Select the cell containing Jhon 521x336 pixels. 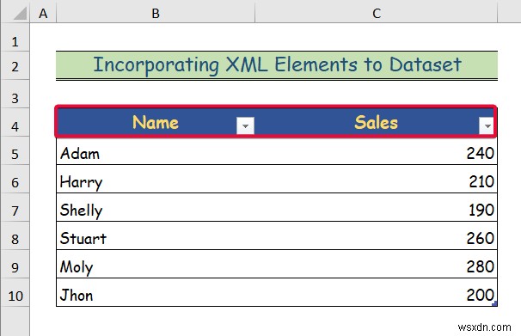point(156,292)
